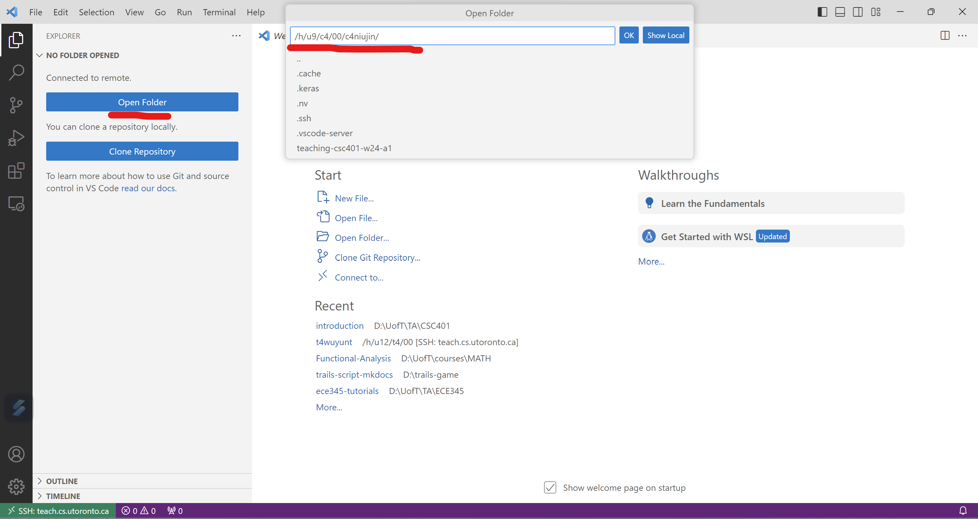The width and height of the screenshot is (978, 519).
Task: Select the .nv folder entry
Action: (x=489, y=103)
